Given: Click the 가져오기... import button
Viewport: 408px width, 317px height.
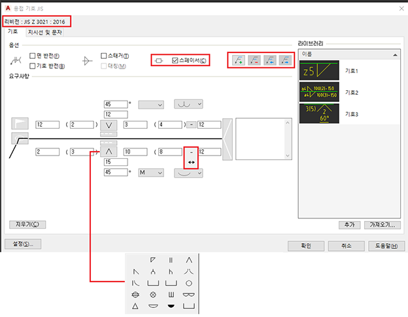Looking at the screenshot, I should [x=382, y=225].
